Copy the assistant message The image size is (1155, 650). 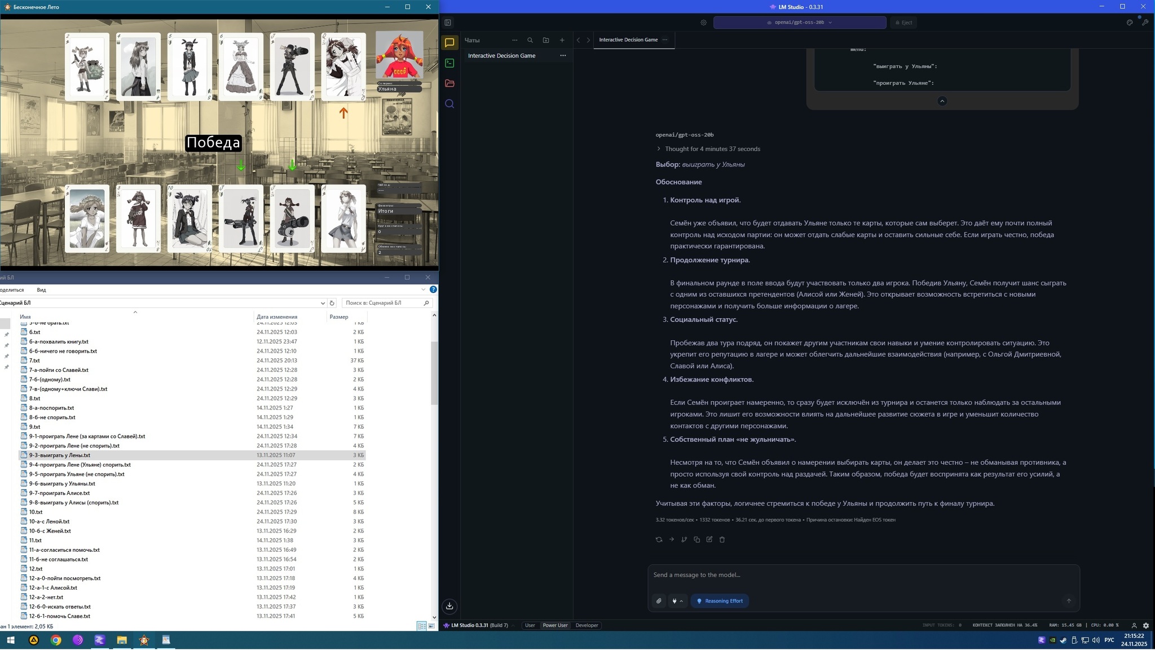coord(696,539)
